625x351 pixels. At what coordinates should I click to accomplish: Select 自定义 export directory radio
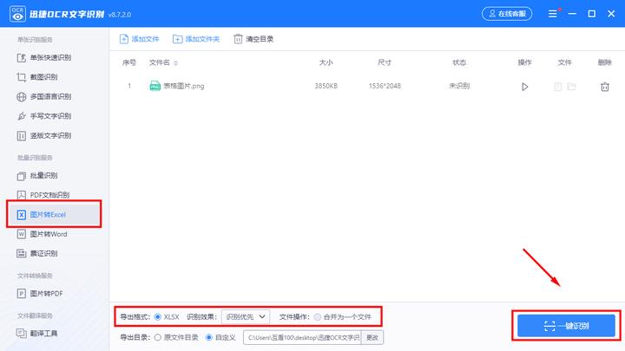pos(209,337)
